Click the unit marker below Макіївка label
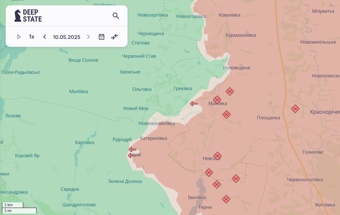Image resolution: width=340 pixels, height=215 pixels. pos(227,115)
